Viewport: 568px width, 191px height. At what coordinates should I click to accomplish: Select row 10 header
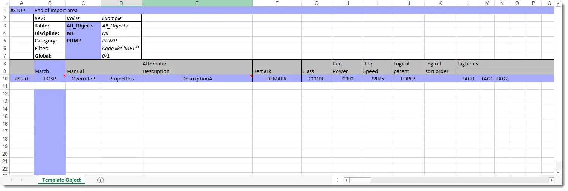click(5, 79)
